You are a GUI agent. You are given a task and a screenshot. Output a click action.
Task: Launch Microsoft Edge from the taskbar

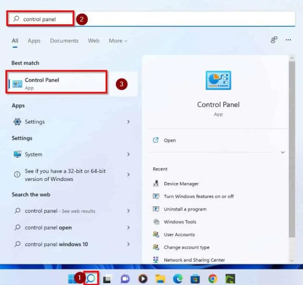[x=178, y=279]
